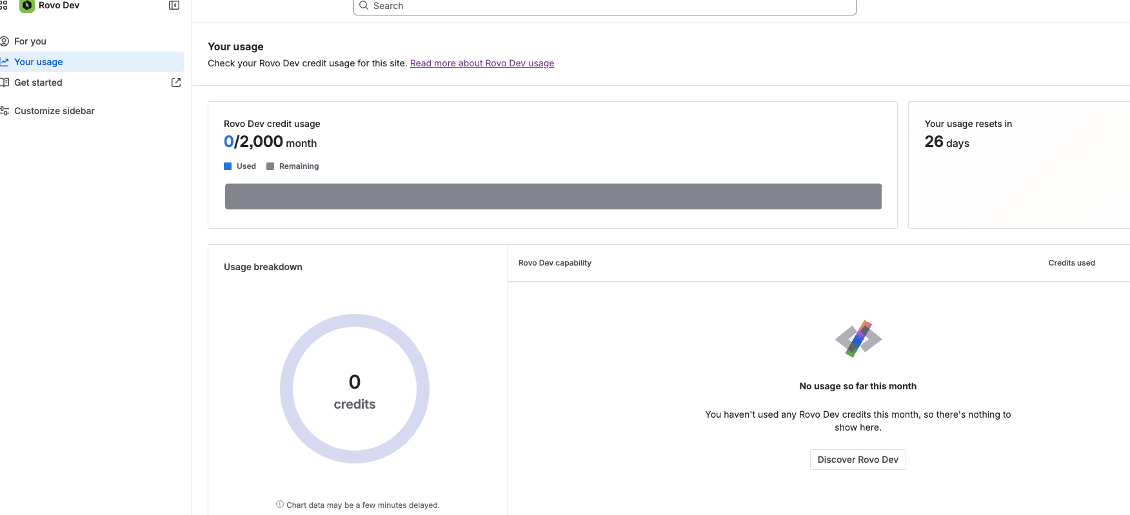Click the 0/2,000 month usage value
Viewport: 1130px width, 515px height.
(x=270, y=142)
